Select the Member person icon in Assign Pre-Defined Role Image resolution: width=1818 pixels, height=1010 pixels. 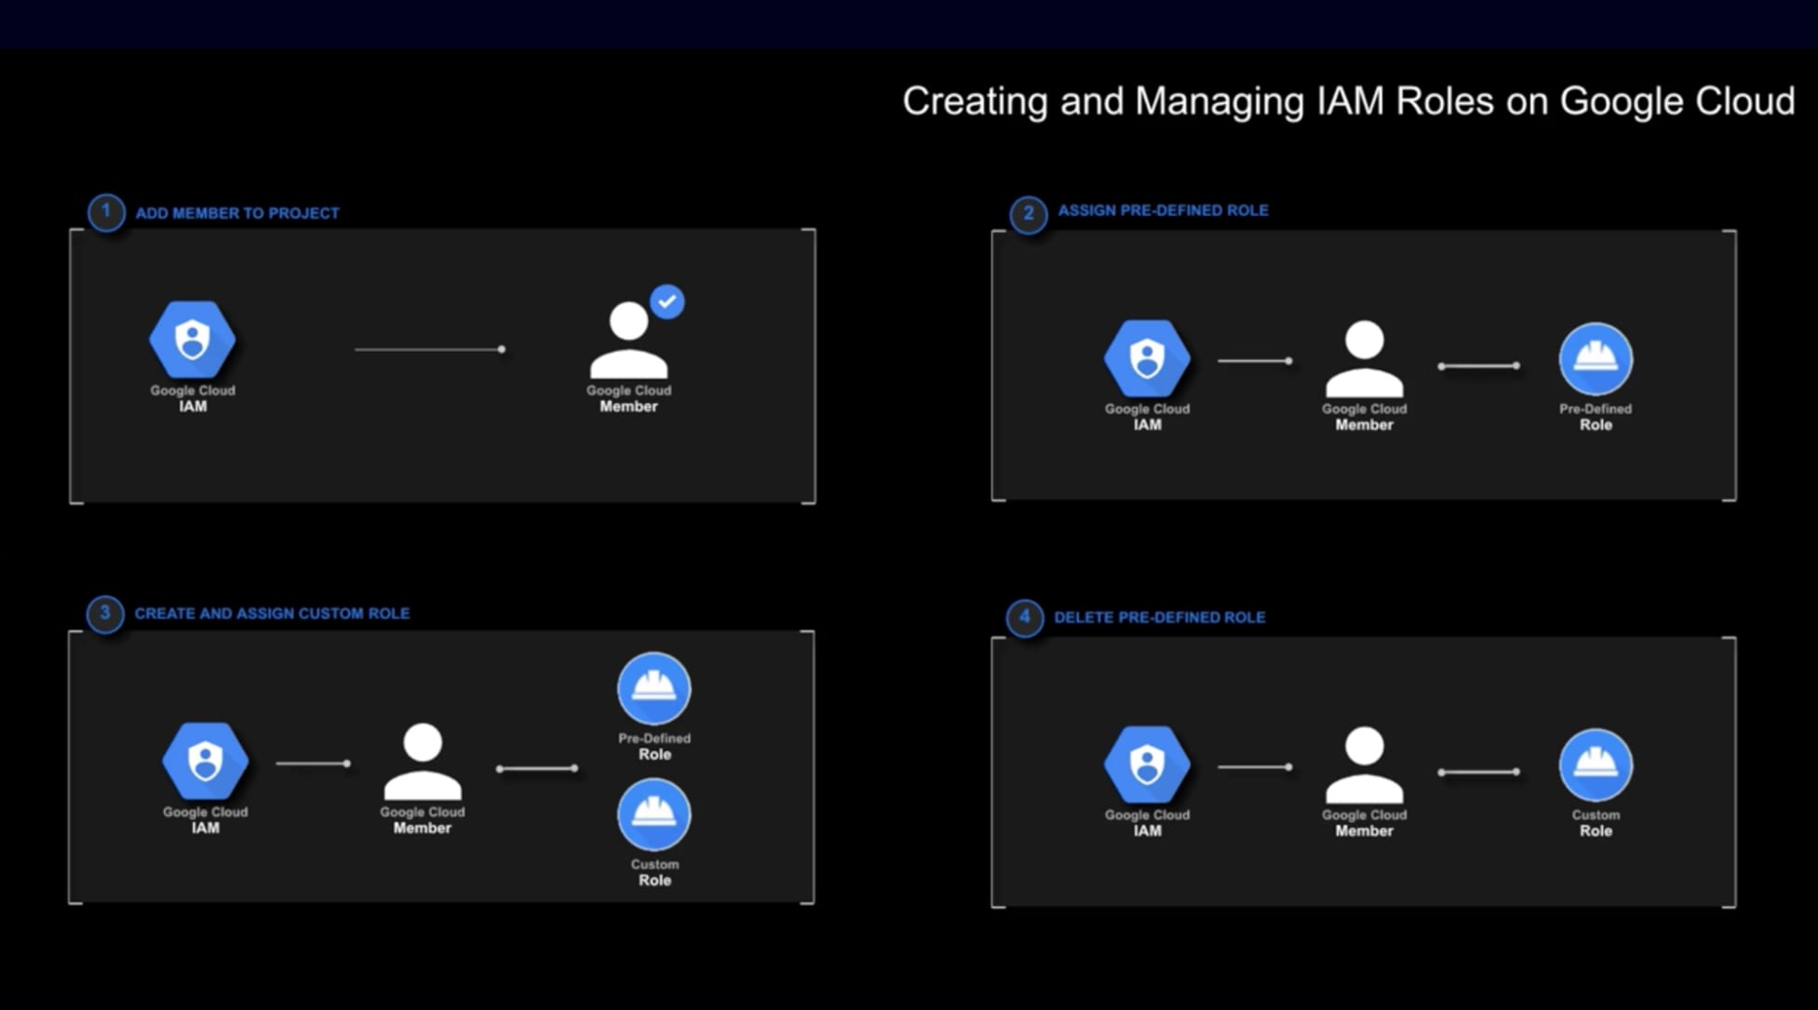tap(1365, 359)
